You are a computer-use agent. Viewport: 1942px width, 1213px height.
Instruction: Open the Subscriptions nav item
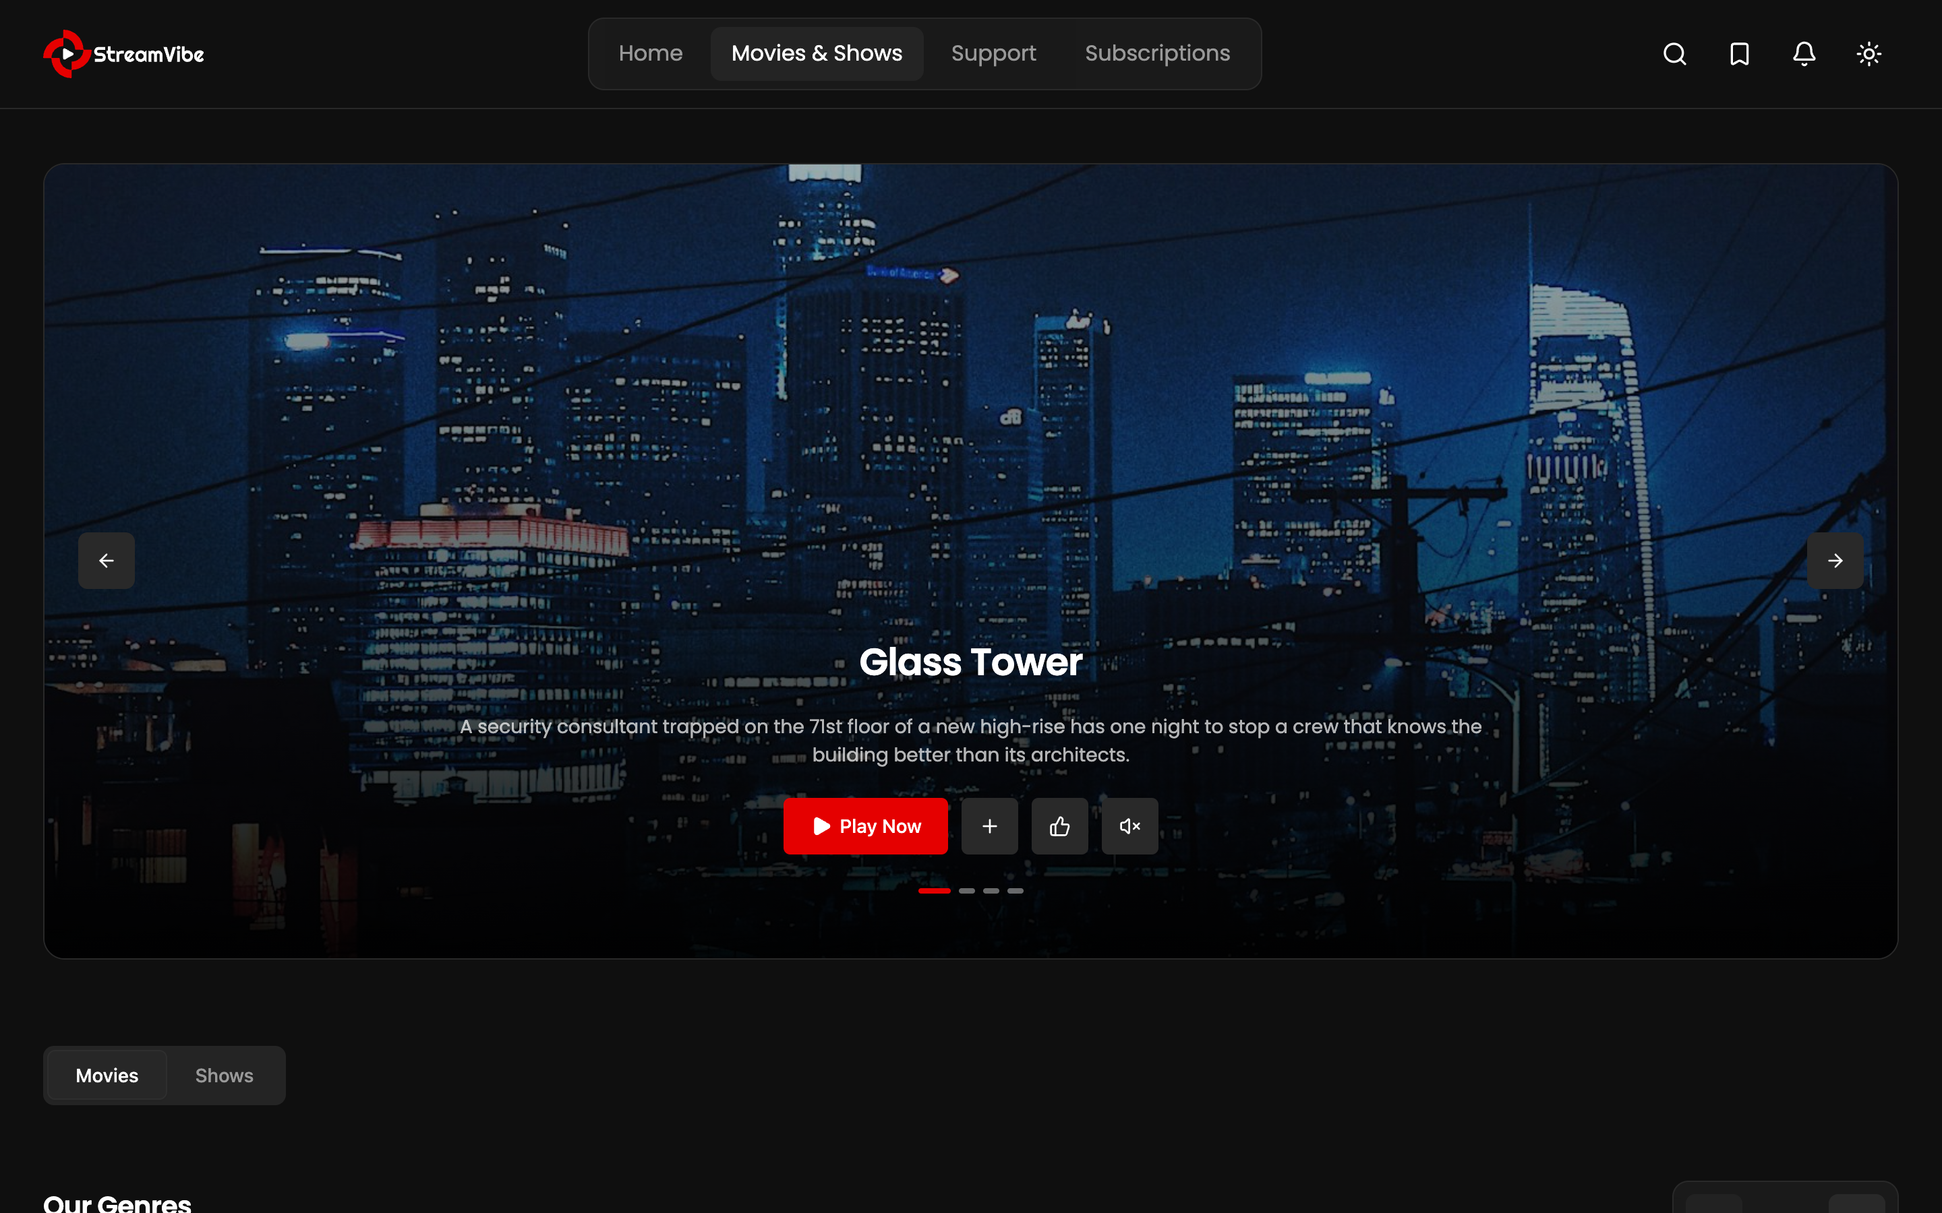pyautogui.click(x=1157, y=54)
